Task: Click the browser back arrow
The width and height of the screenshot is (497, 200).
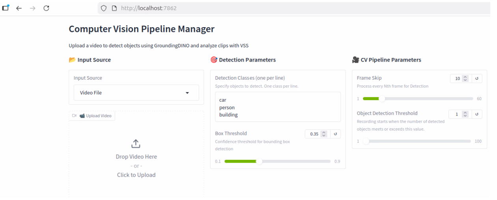Action: [x=19, y=8]
